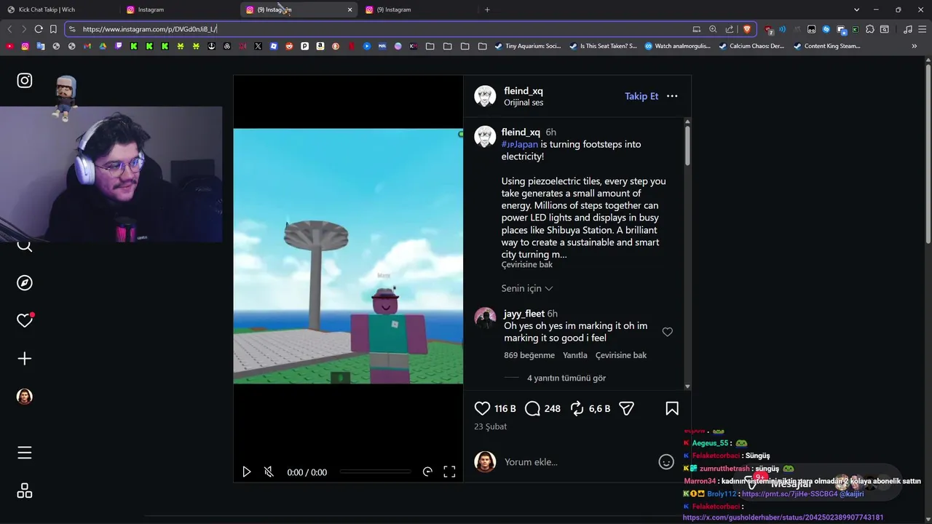
Task: Focus the Yorum ekle comment field
Action: click(578, 462)
